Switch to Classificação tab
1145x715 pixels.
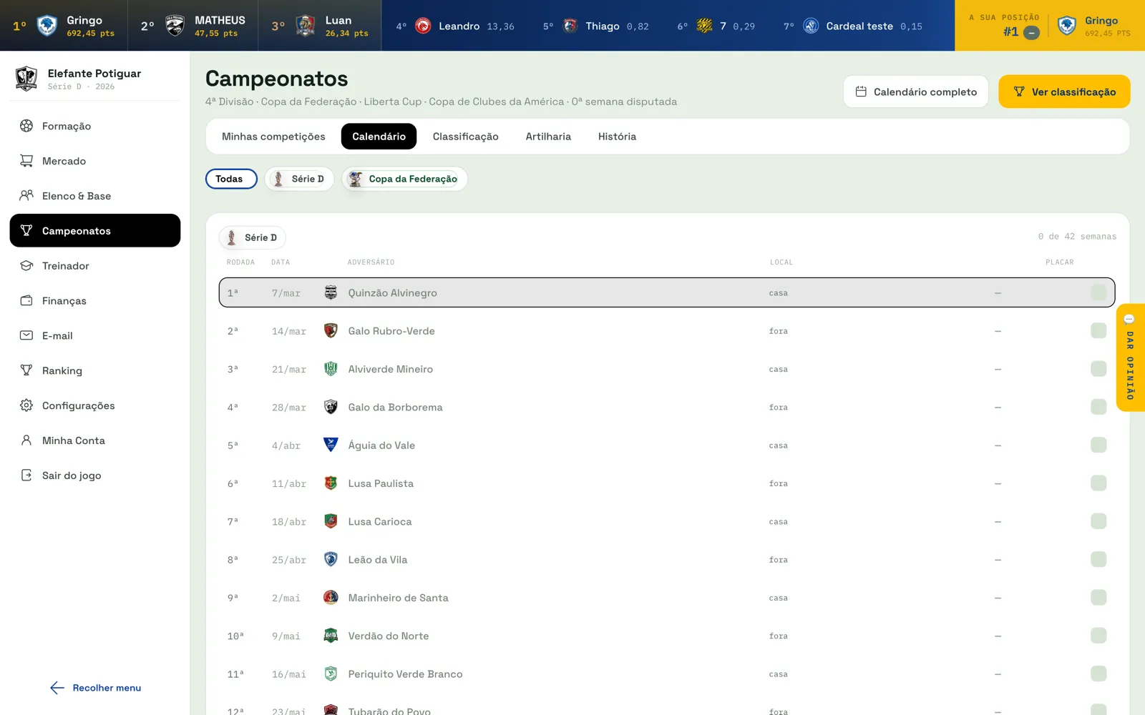pyautogui.click(x=465, y=137)
